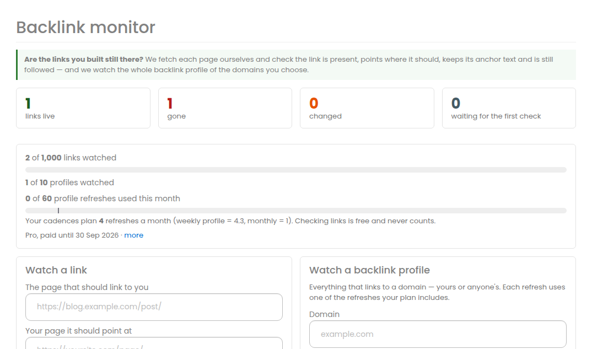Click the 'Backlink monitor' heading
Viewport: 592px width, 349px height.
click(x=85, y=27)
